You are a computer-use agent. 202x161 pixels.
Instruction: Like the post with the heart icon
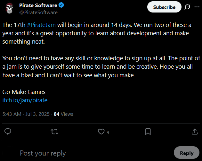101,131
